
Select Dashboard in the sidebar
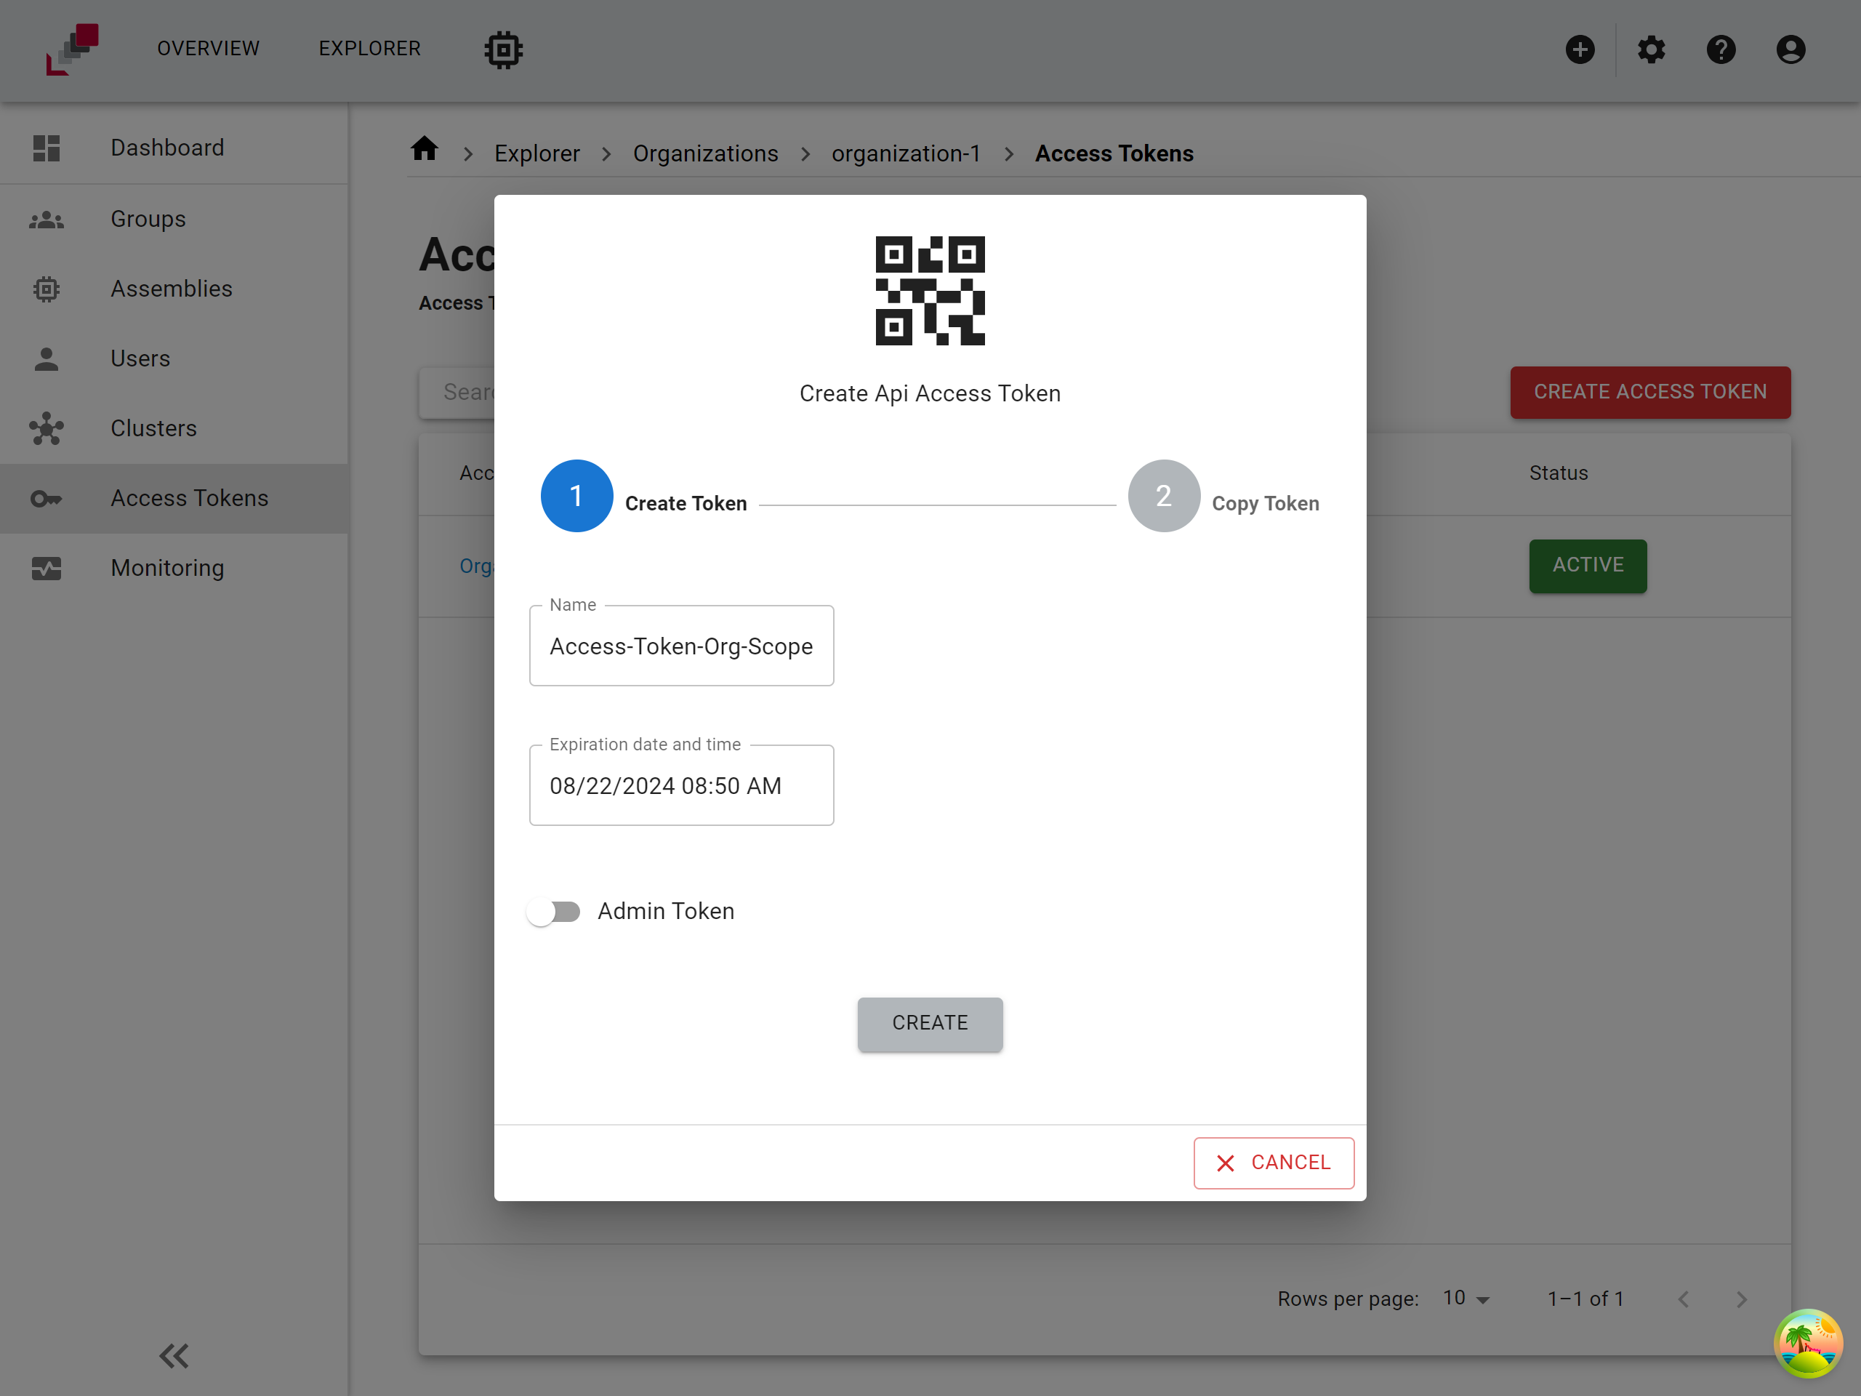tap(174, 148)
